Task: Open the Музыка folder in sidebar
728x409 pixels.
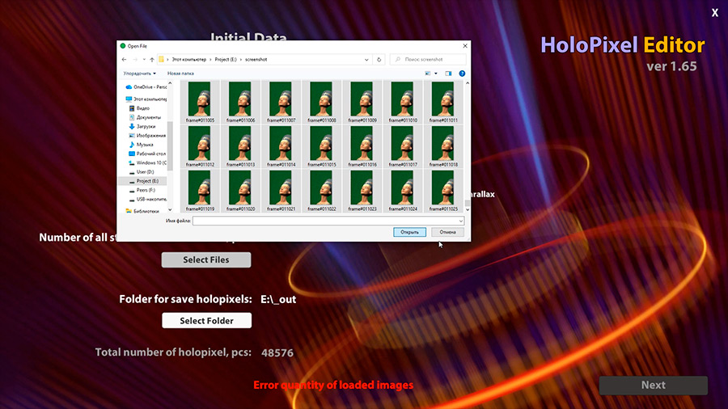Action: (144, 144)
